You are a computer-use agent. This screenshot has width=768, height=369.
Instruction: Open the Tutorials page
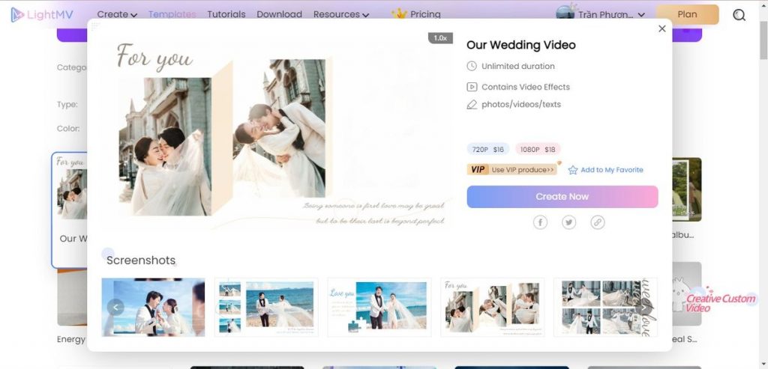226,15
